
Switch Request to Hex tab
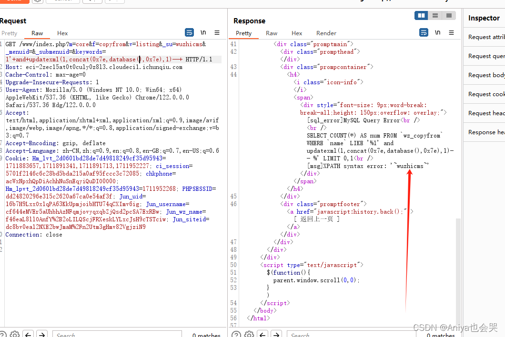[x=62, y=33]
